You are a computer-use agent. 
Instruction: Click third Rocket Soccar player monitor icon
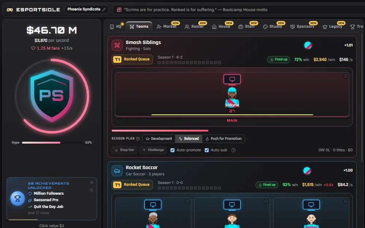(x=311, y=205)
